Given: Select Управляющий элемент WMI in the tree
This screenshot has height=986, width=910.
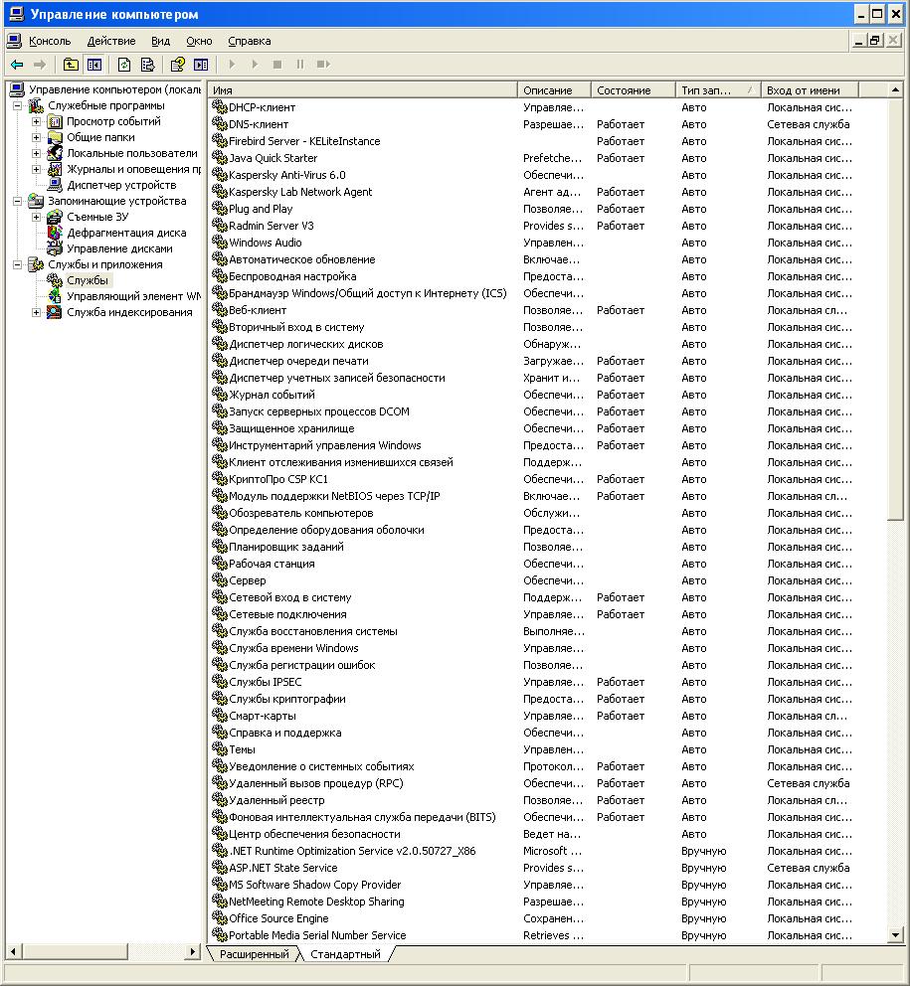Looking at the screenshot, I should (x=134, y=296).
